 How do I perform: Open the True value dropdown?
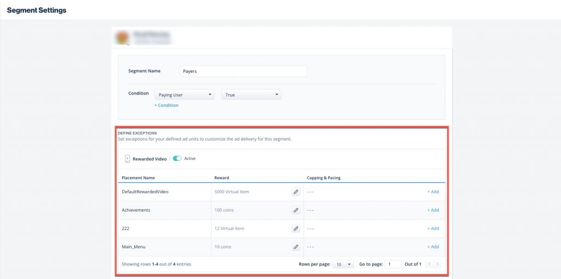[x=251, y=95]
